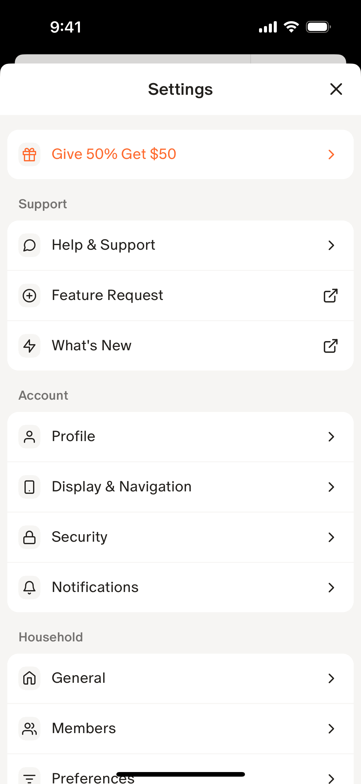Viewport: 361px width, 784px height.
Task: Open Feature Request external link arrow
Action: pos(331,296)
